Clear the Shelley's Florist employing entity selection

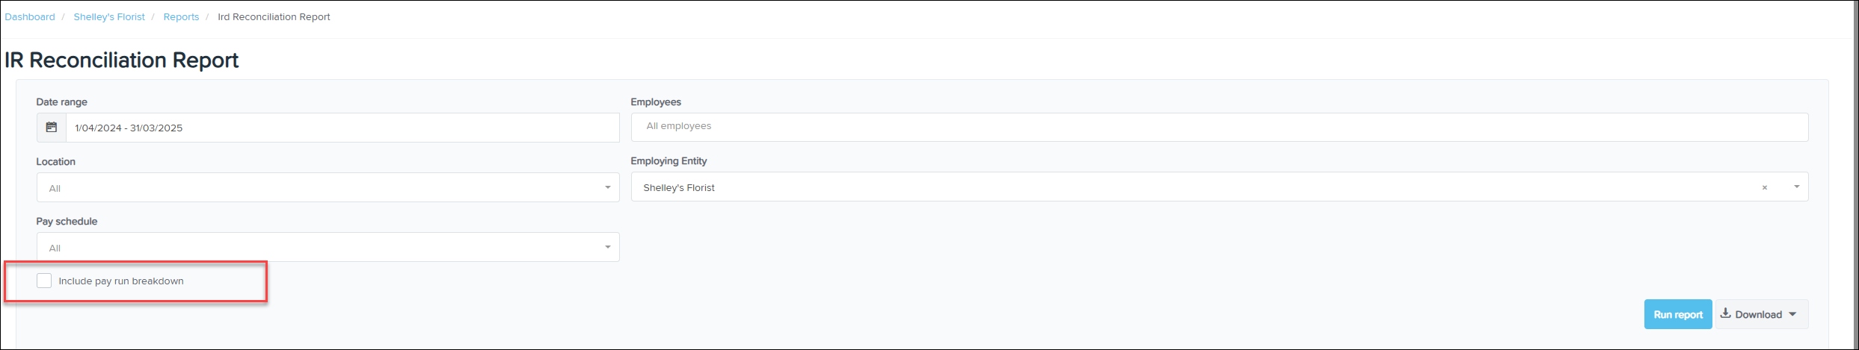[1764, 188]
